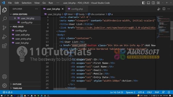Open the a element breadcrumb
Screen dimensions: 173x97
(x=110, y=14)
